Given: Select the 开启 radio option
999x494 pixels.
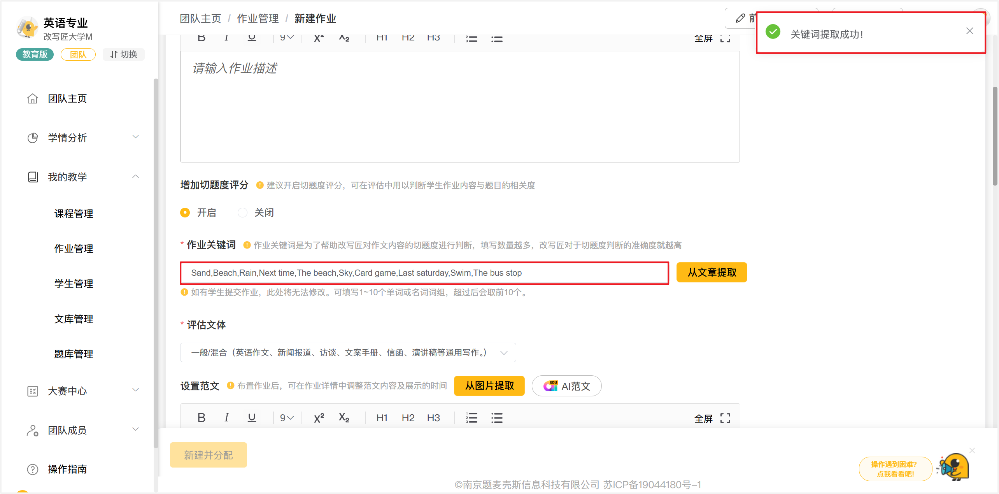Looking at the screenshot, I should pyautogui.click(x=185, y=213).
